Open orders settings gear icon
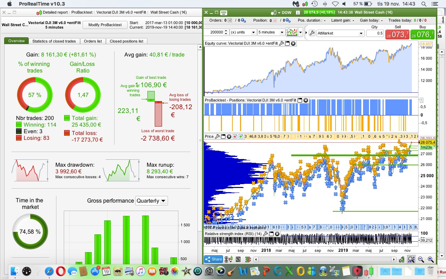This screenshot has height=279, width=446. [243, 20]
